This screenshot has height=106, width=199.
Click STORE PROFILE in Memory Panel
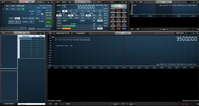pyautogui.click(x=9, y=104)
